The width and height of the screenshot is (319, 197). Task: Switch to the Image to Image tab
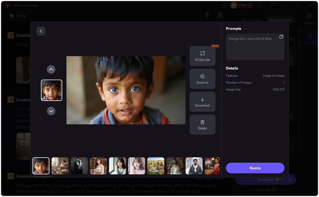pos(280,20)
